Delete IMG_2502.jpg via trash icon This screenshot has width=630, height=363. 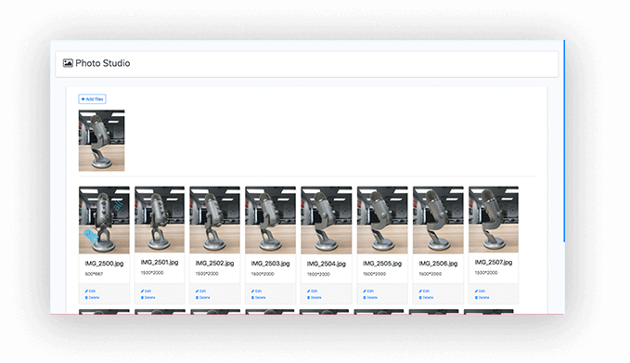click(x=198, y=297)
